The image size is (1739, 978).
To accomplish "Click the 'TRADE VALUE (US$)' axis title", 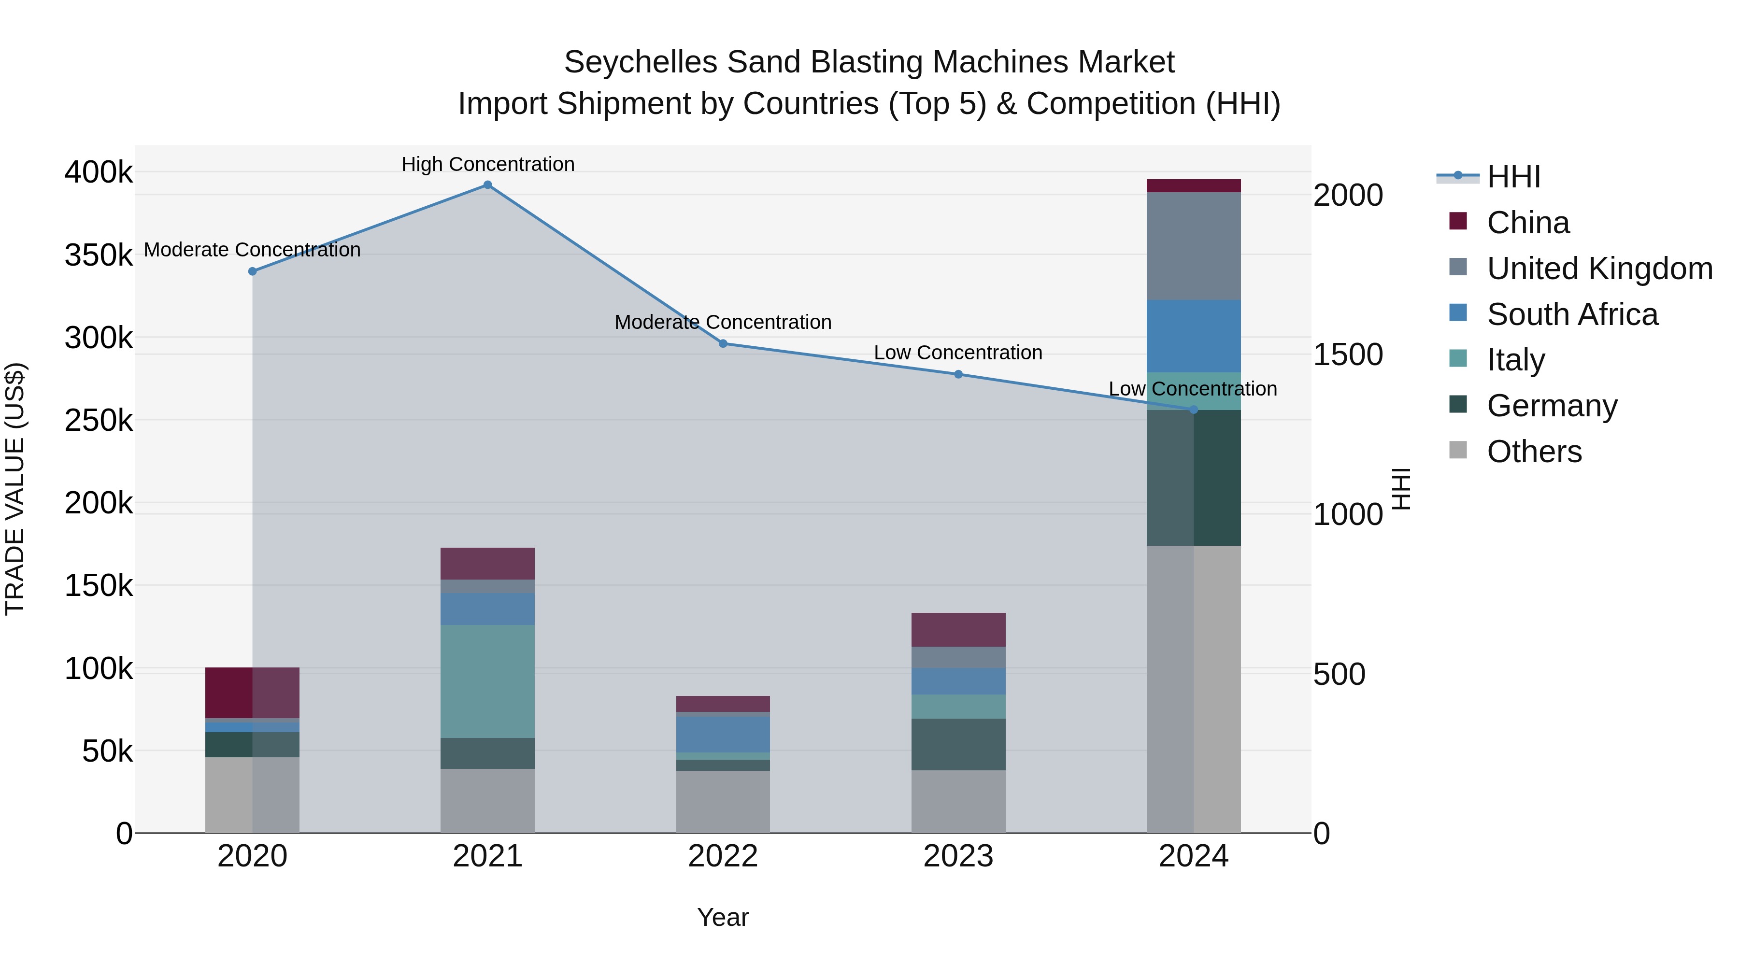I will [x=15, y=489].
